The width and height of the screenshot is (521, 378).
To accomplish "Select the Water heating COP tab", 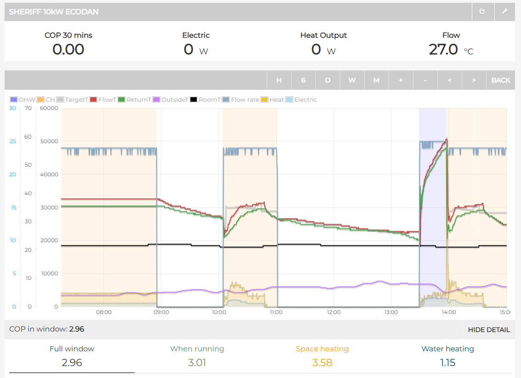I will 447,356.
